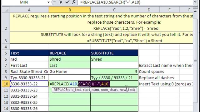This screenshot has height=112, width=200.
Task: Open the Name Box dropdown arrow
Action: point(48,2)
